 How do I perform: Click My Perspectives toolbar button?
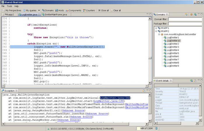pos(12,10)
